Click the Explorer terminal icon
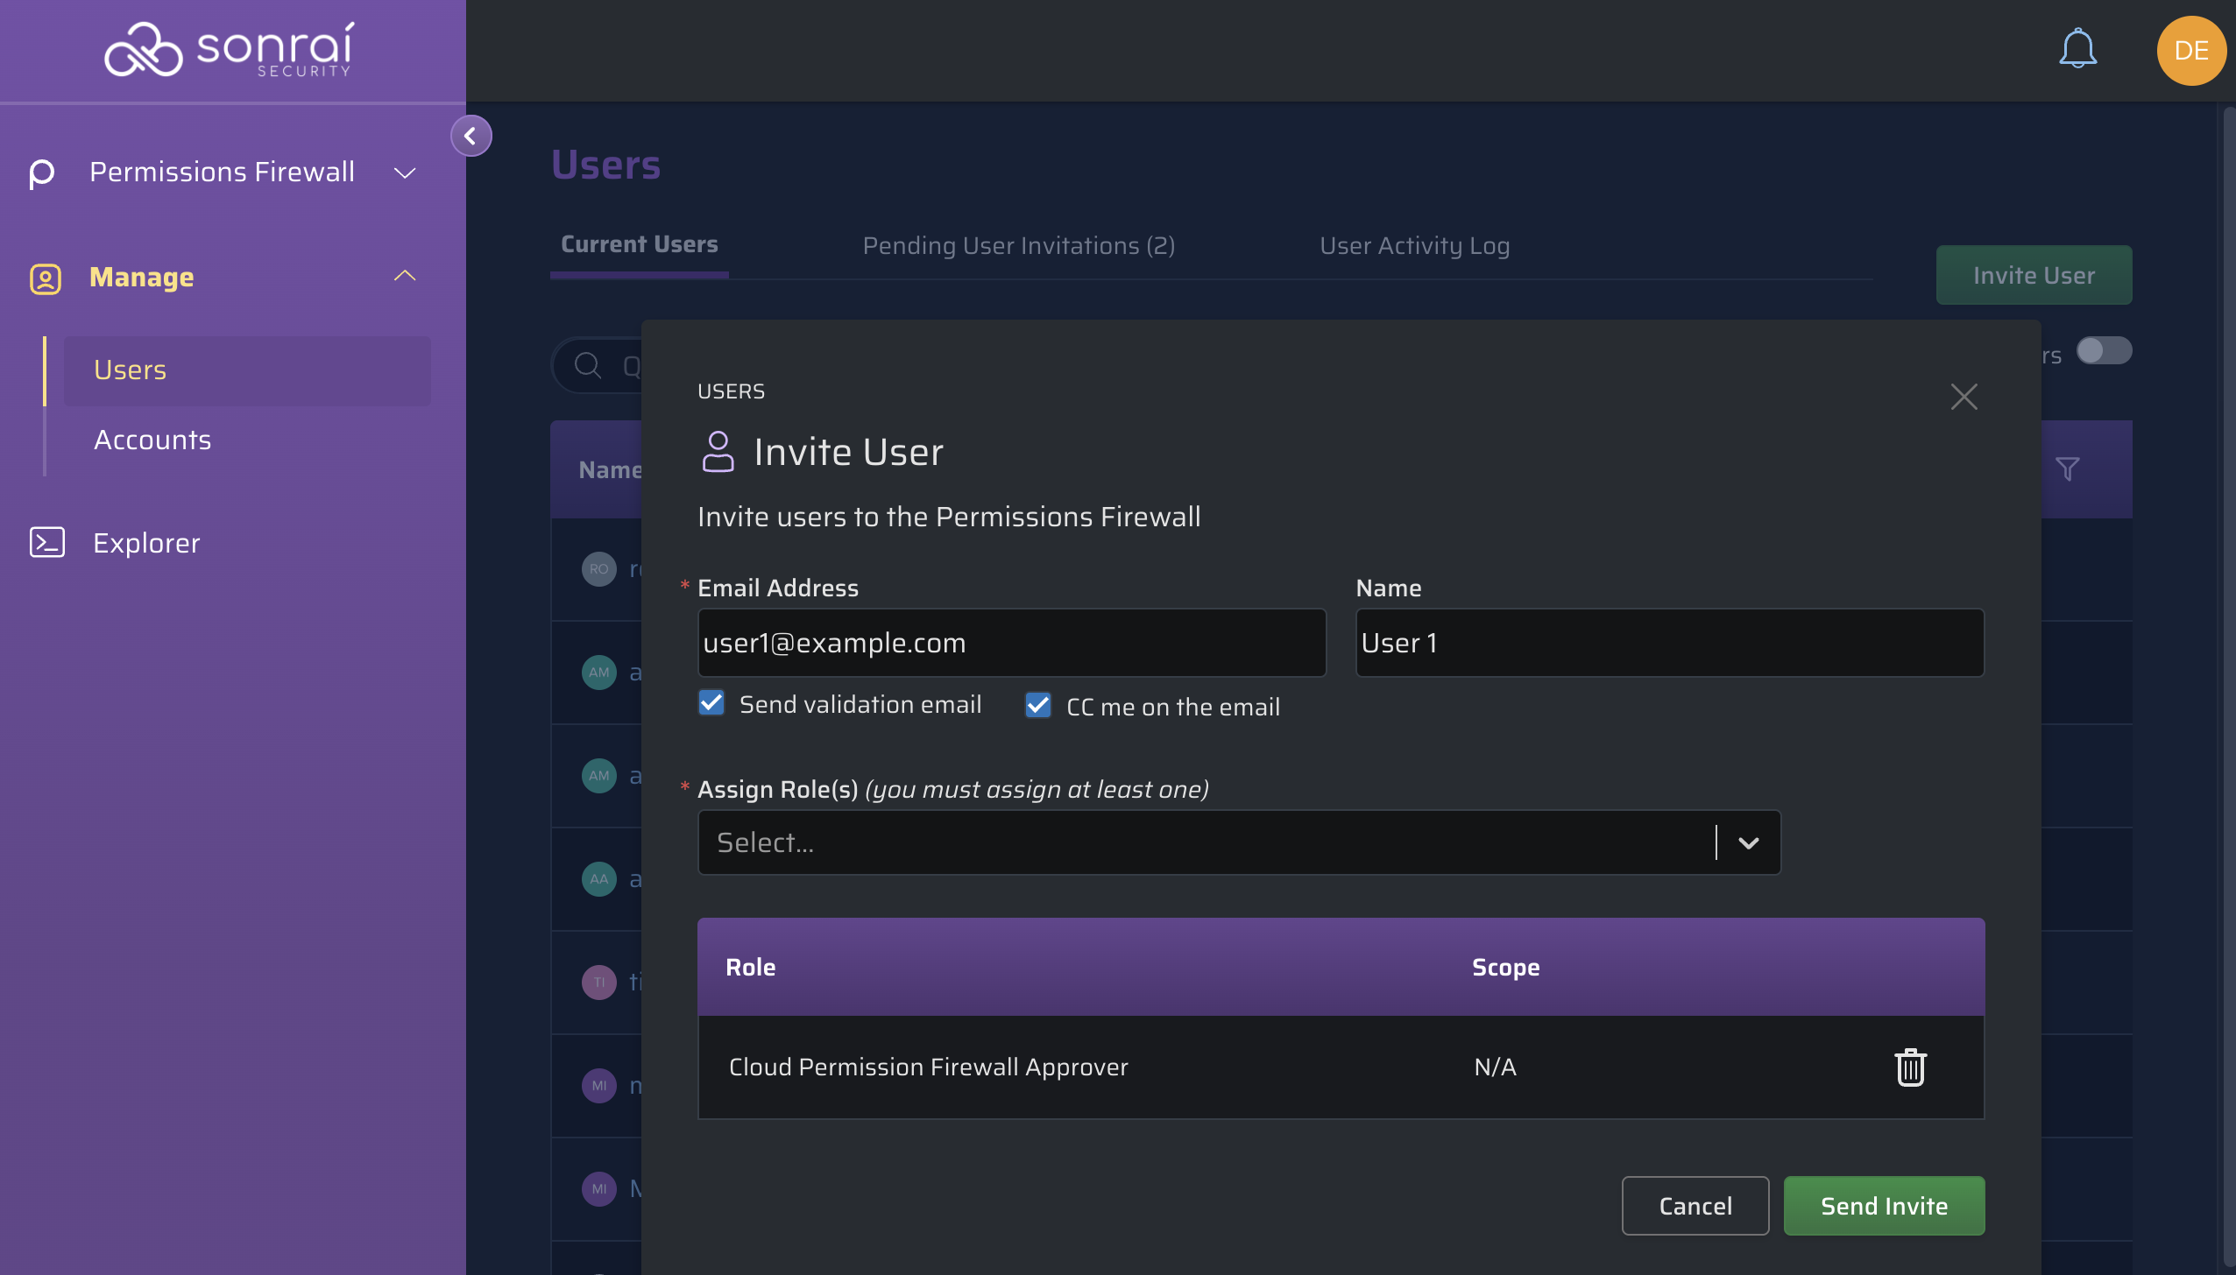Screen dimensions: 2236x1275 47,542
